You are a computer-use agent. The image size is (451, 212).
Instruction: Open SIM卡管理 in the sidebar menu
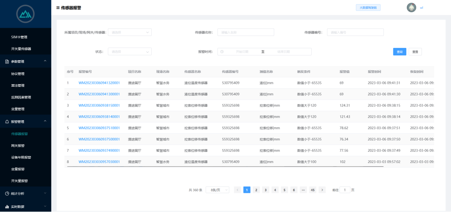(x=19, y=37)
